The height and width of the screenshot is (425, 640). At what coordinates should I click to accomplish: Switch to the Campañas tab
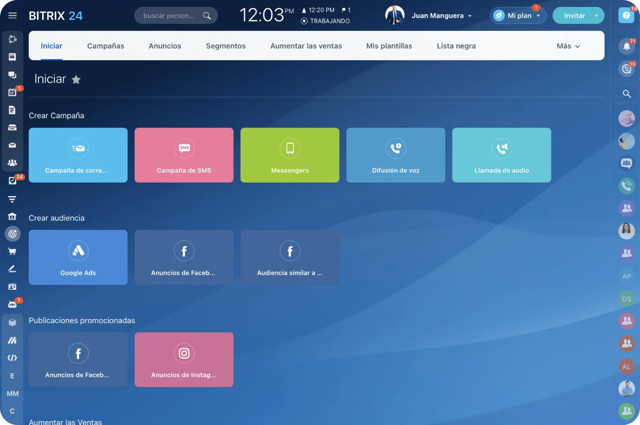tap(106, 46)
